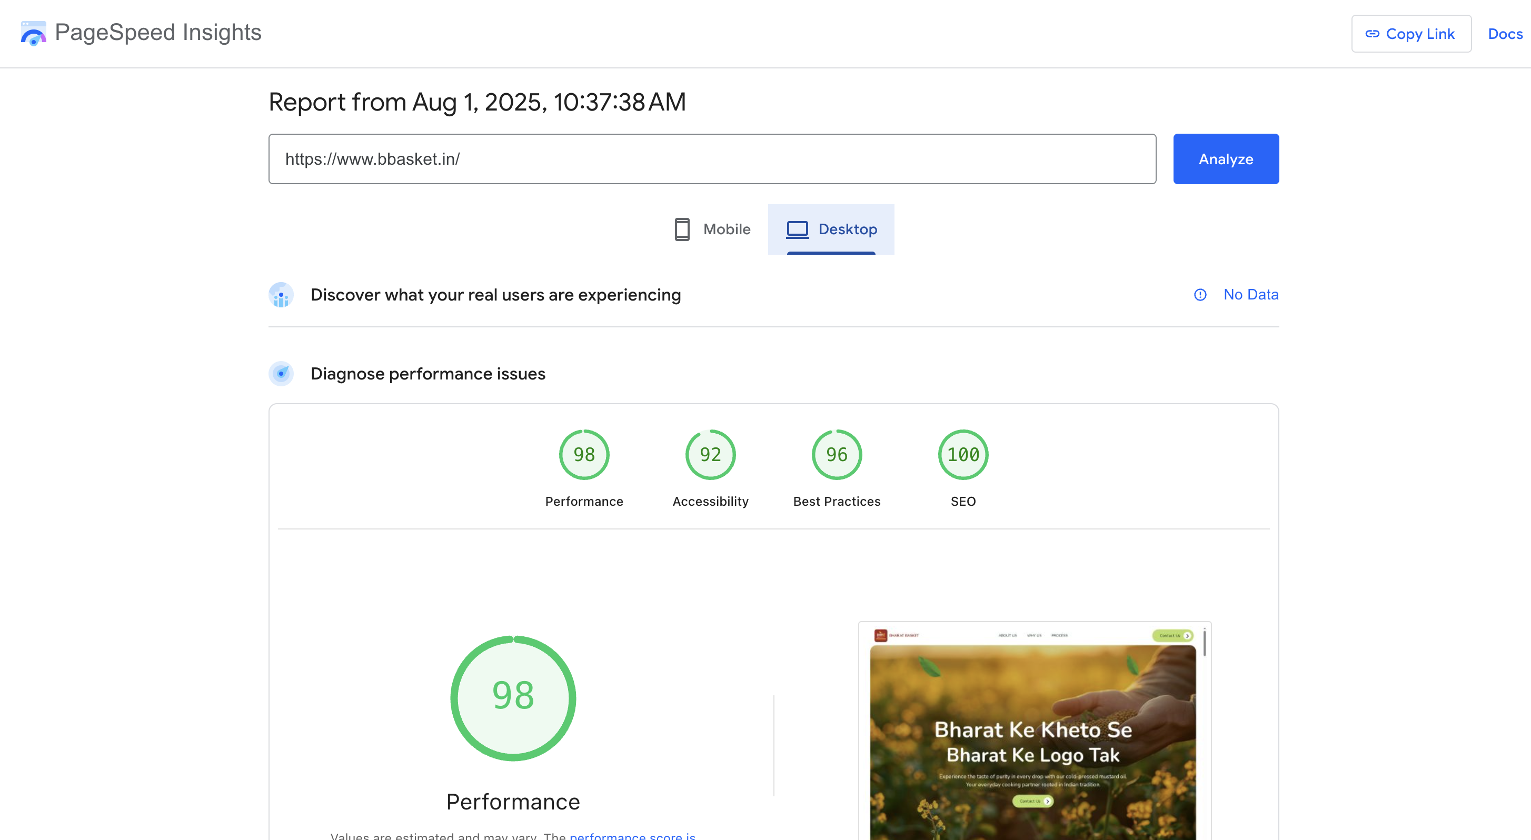
Task: Click the info icon beside No Data
Action: (x=1200, y=295)
